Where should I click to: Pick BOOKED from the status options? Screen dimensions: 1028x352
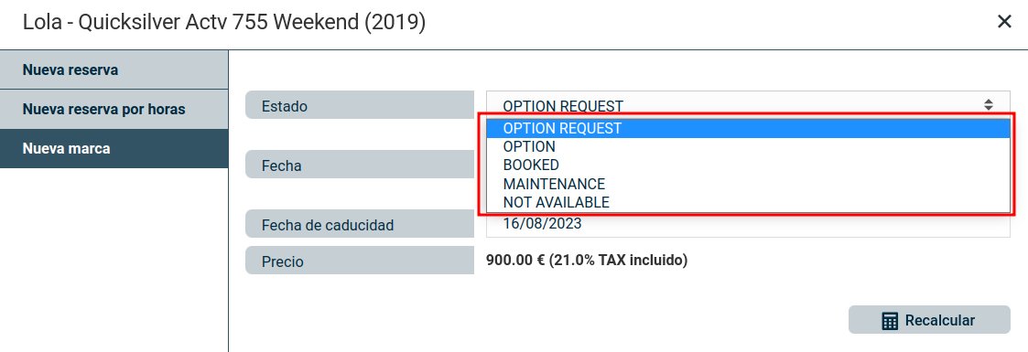(x=748, y=165)
